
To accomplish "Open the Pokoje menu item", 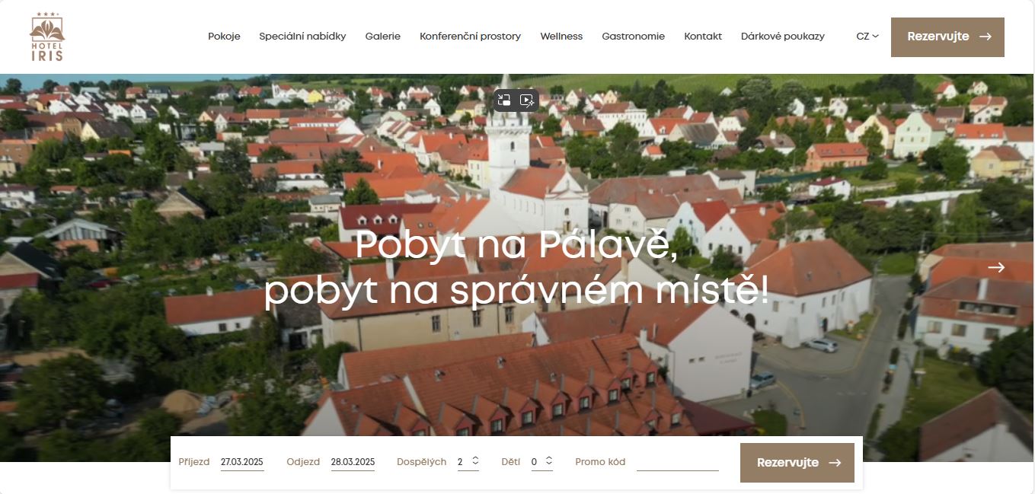I will 224,36.
